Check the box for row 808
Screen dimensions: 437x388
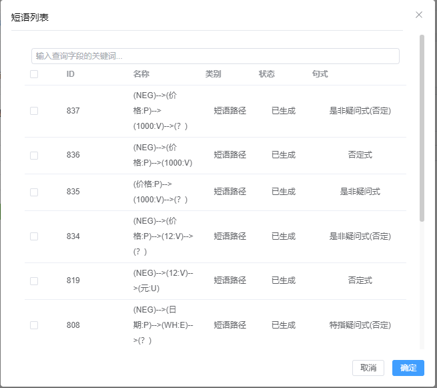click(x=34, y=325)
